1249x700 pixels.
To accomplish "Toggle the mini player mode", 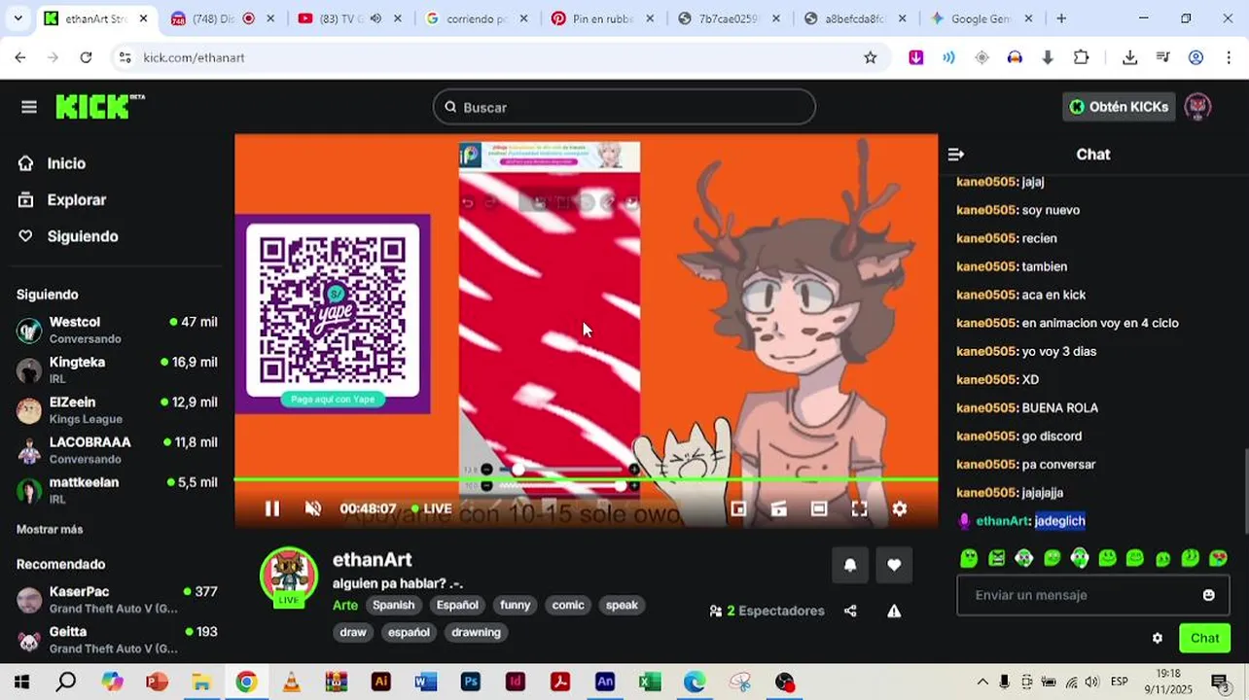I will [738, 508].
